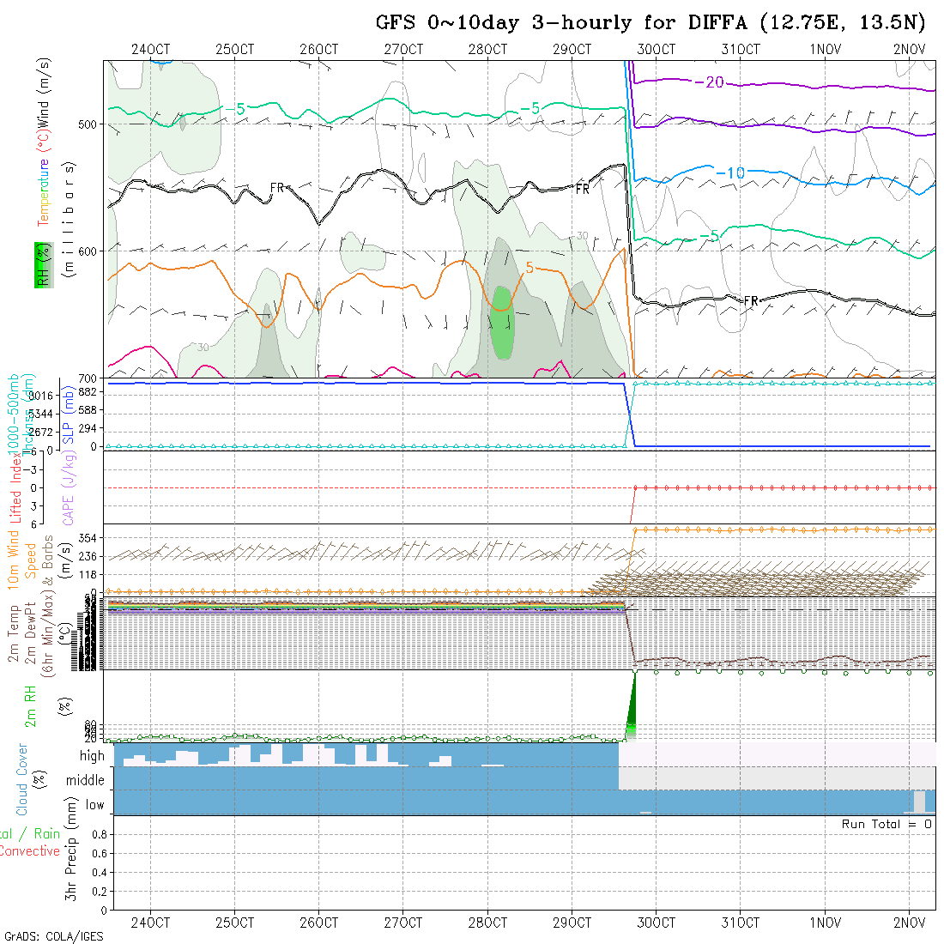This screenshot has width=944, height=944.
Task: Select 2NOV on the bottom time axis
Action: pyautogui.click(x=909, y=923)
